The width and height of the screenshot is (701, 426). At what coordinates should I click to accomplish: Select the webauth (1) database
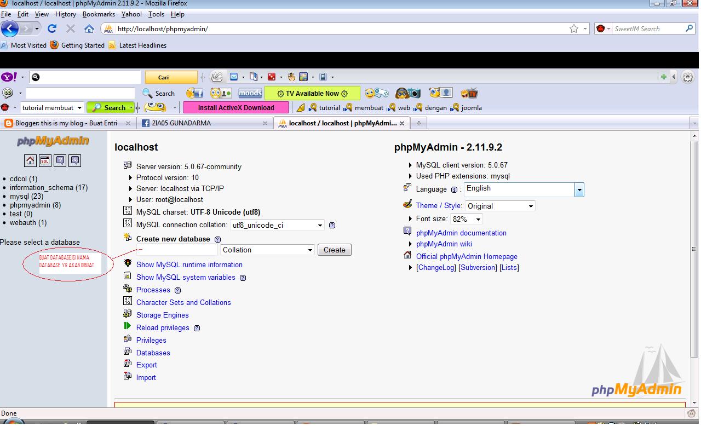pyautogui.click(x=28, y=223)
